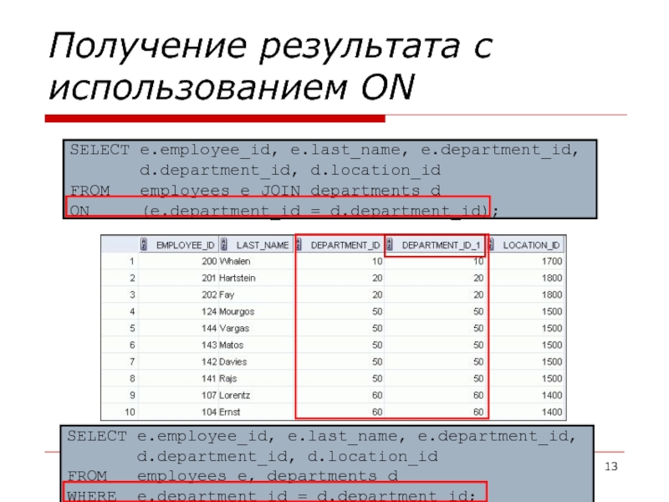
Task: Click second query's FROM employees e, departments line
Action: [x=232, y=475]
